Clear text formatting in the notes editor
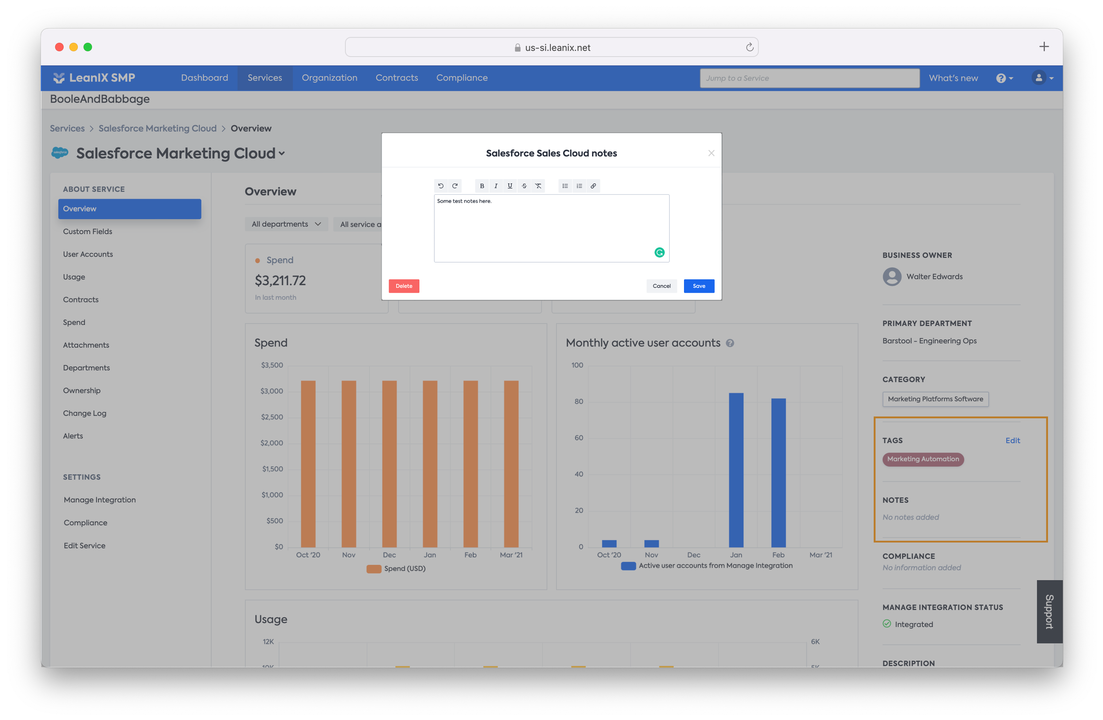This screenshot has height=720, width=1103. [x=538, y=186]
